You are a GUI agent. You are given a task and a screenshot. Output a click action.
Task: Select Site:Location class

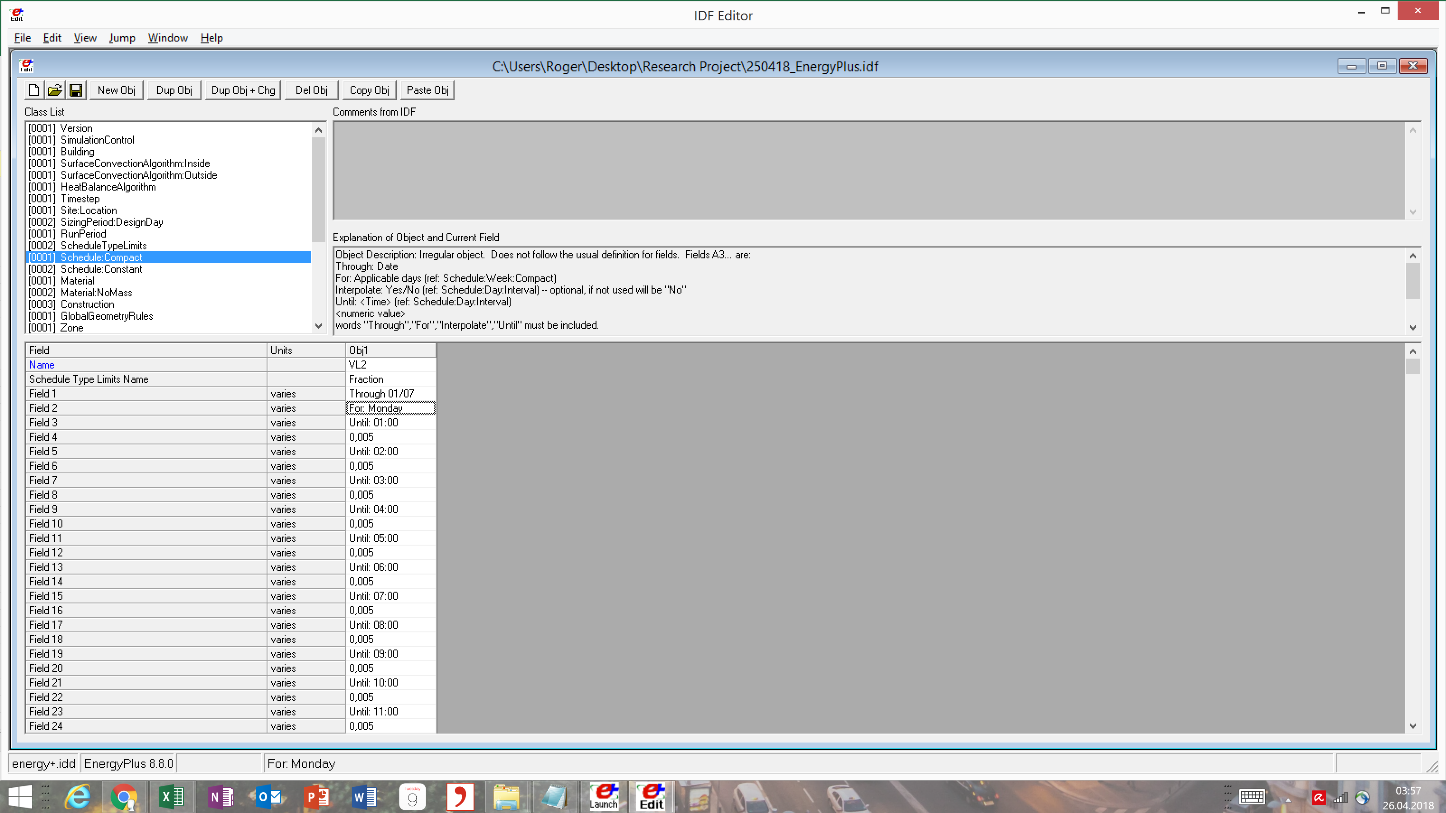tap(169, 211)
